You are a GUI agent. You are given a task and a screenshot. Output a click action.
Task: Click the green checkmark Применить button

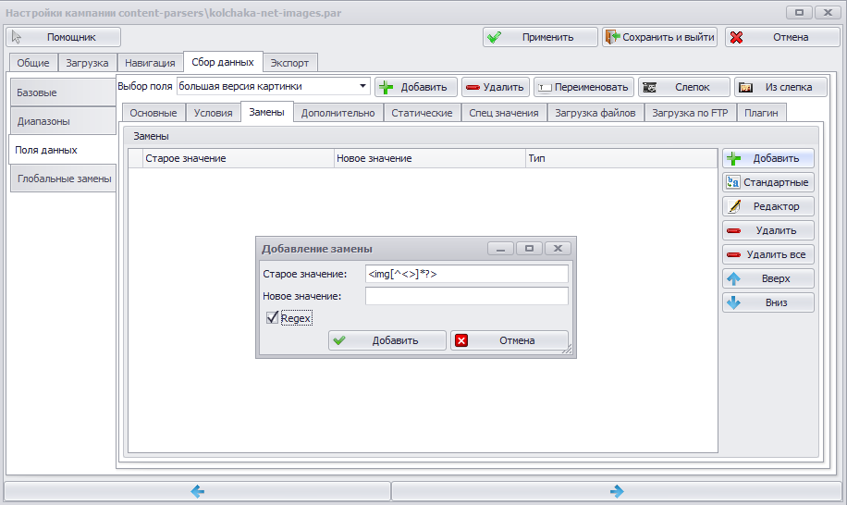540,37
